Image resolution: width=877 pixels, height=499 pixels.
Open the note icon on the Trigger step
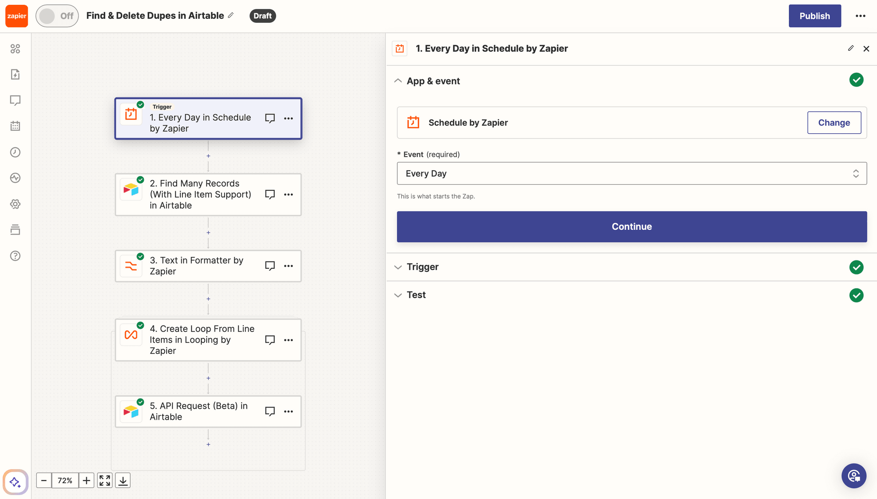coord(270,118)
